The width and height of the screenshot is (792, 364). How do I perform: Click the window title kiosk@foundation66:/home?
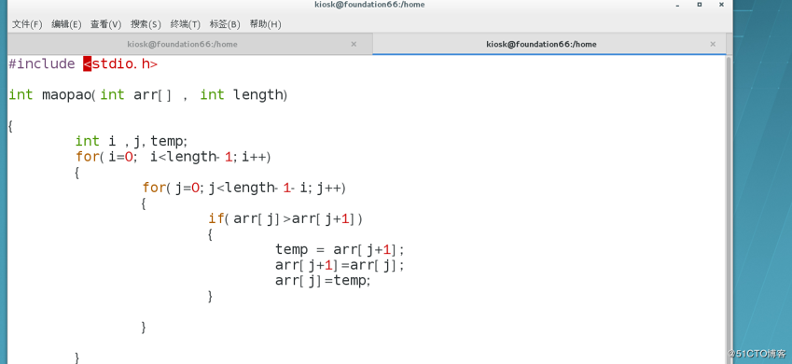(x=368, y=5)
